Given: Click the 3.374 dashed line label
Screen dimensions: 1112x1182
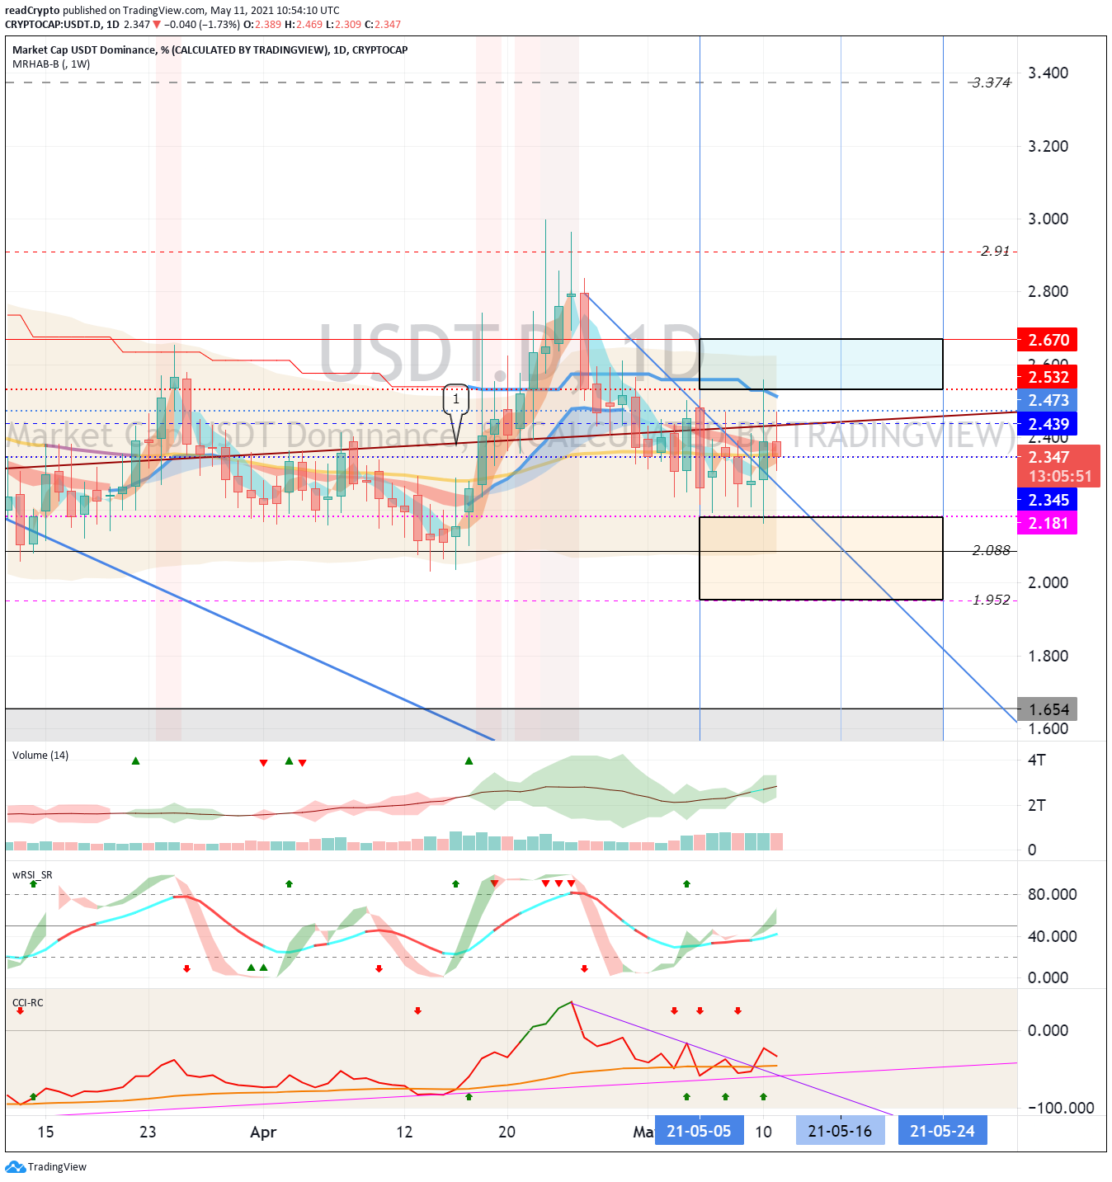Looking at the screenshot, I should click(991, 82).
